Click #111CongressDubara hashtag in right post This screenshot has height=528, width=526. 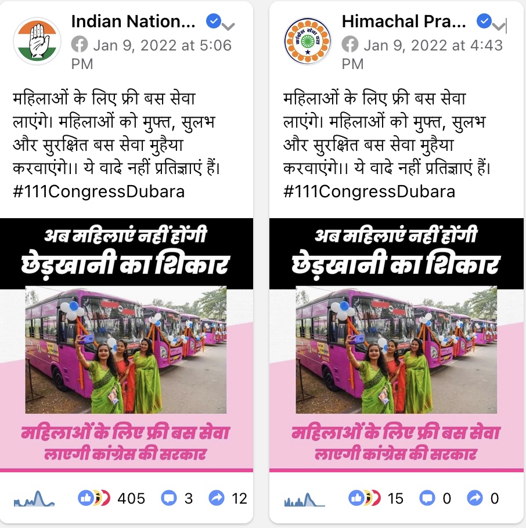tap(369, 191)
